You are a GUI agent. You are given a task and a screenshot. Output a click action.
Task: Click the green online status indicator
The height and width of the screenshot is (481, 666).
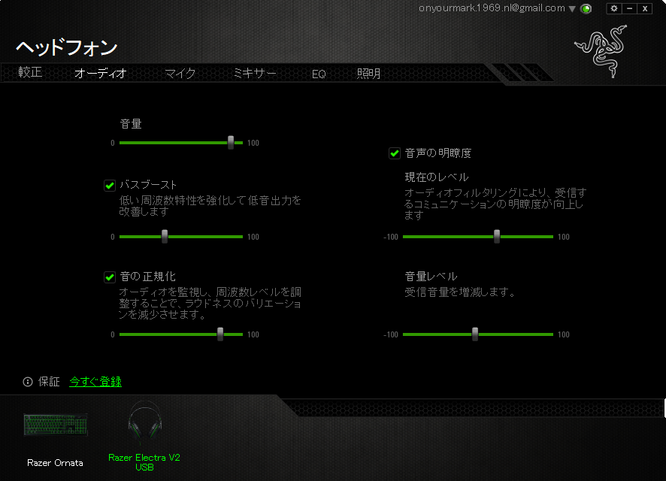click(x=586, y=9)
